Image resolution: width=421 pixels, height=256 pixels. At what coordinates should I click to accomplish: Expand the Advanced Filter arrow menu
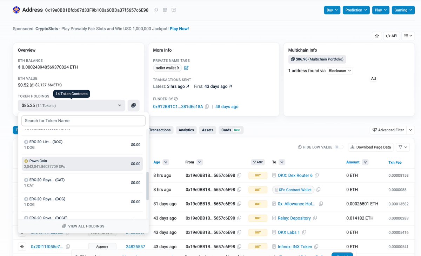411,130
